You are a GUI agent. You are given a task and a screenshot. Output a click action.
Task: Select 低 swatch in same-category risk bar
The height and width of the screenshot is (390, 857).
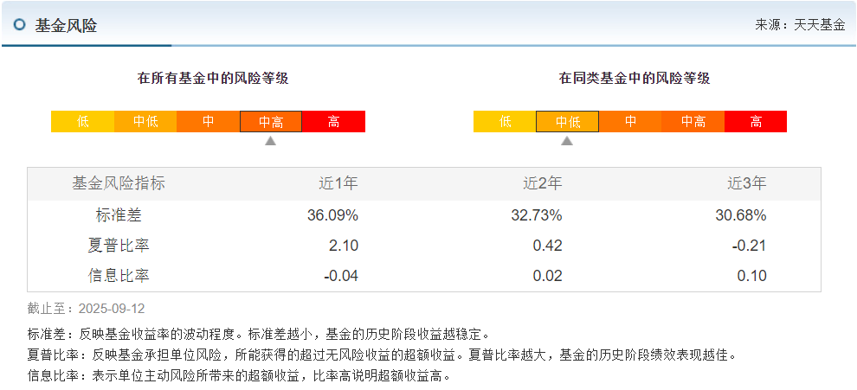click(x=505, y=121)
